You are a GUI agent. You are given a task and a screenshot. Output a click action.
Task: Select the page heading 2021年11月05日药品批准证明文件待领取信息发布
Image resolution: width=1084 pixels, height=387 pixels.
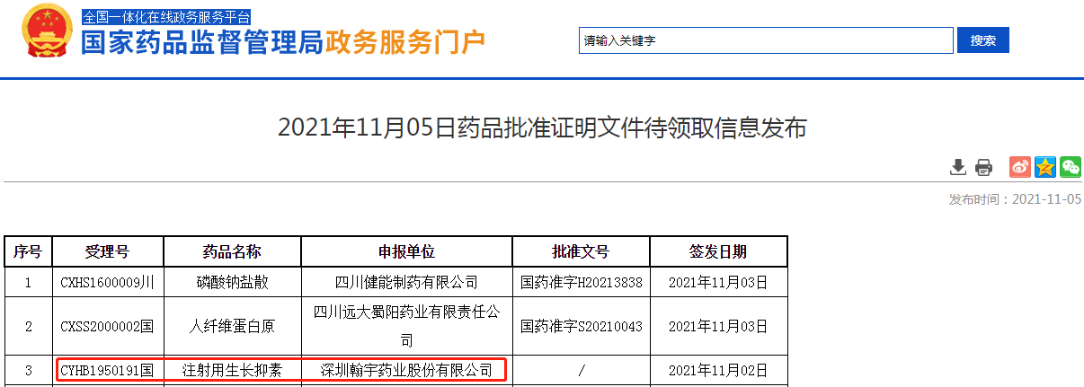coord(542,128)
